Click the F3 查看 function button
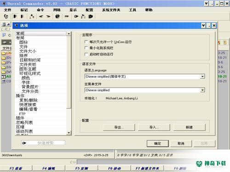Screen dimensions: 230x172 (16, 168)
